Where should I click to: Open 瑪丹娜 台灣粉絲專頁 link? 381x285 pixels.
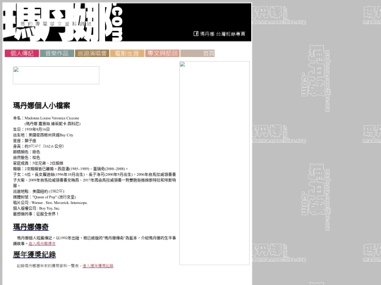222,34
